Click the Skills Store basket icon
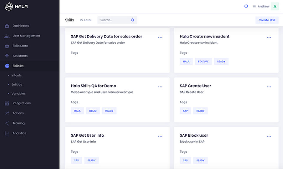Screen dimensions: 283x169 click(x=7, y=46)
